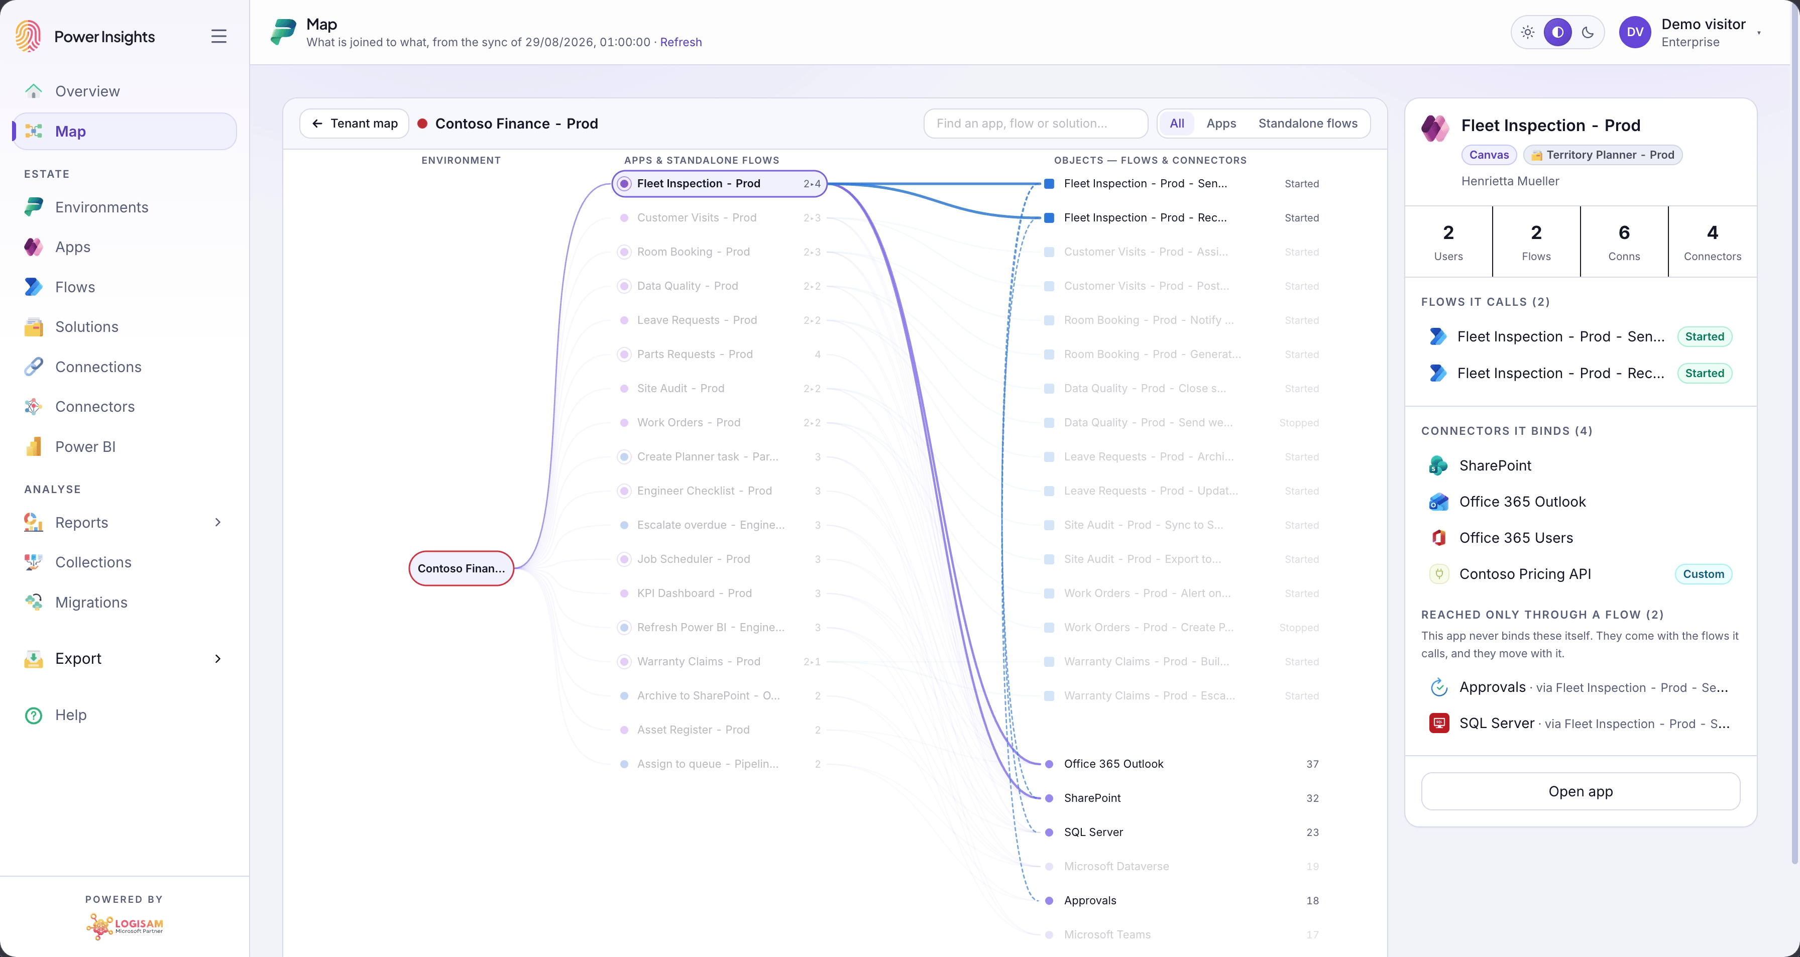Click the Territory Planner - Prod solution tag
The height and width of the screenshot is (957, 1800).
[1602, 155]
